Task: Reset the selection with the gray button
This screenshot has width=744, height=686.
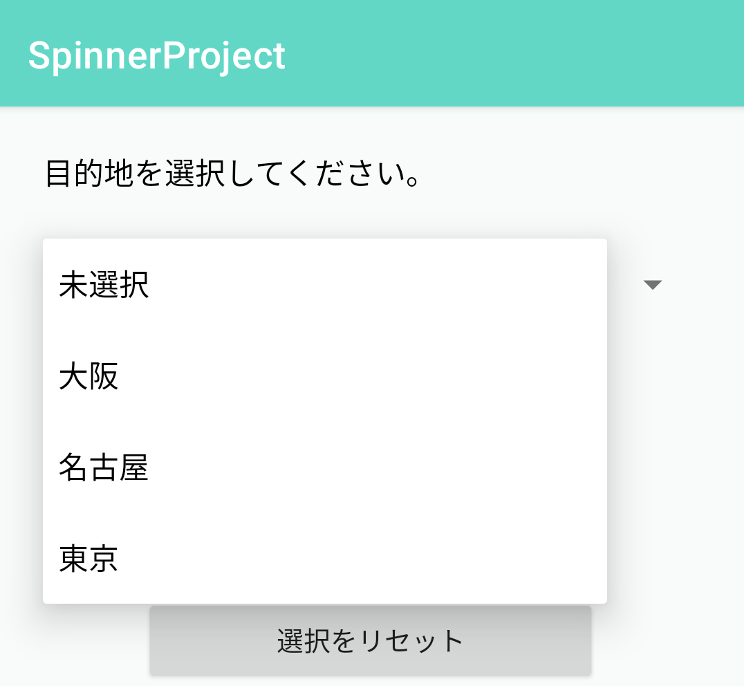Action: point(370,641)
